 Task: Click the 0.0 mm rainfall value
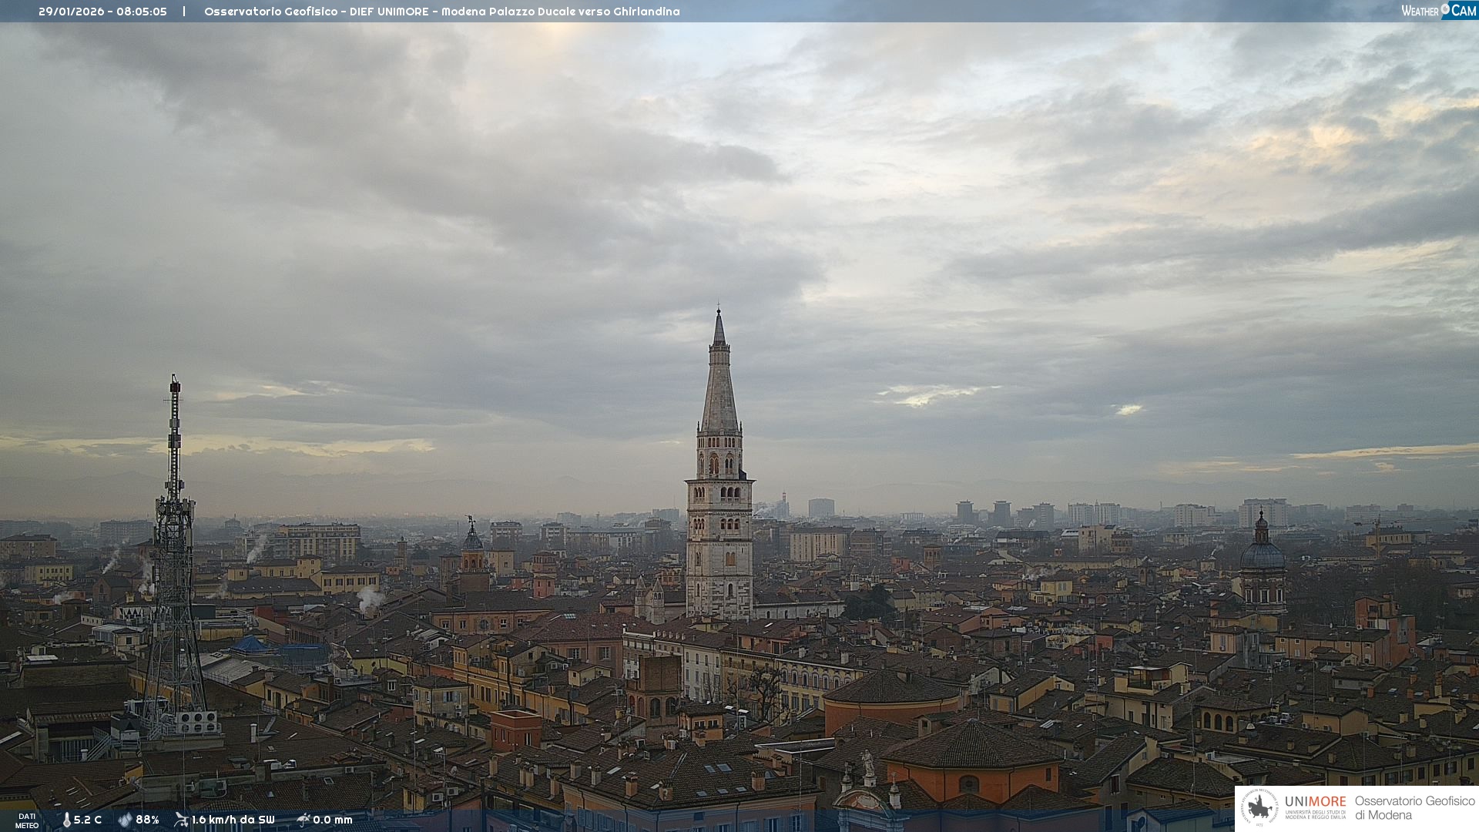point(332,820)
